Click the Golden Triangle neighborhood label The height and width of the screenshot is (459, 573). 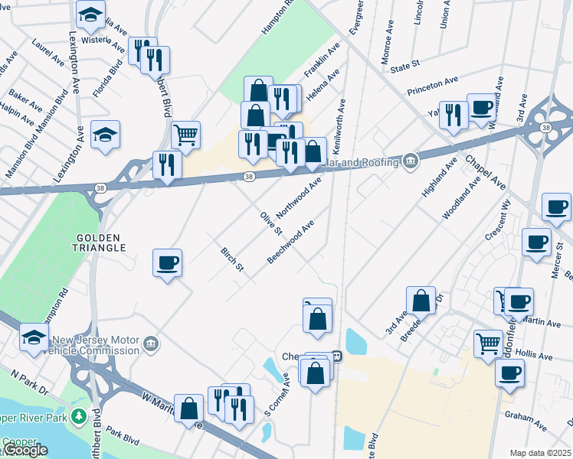point(99,243)
